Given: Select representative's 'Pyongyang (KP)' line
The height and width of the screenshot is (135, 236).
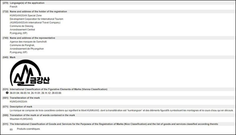Looking at the screenshot, I should tap(19, 52).
